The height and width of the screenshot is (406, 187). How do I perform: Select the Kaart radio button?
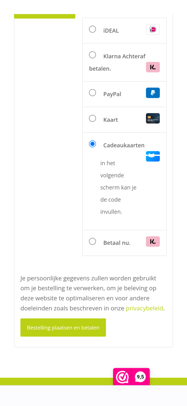(x=93, y=118)
